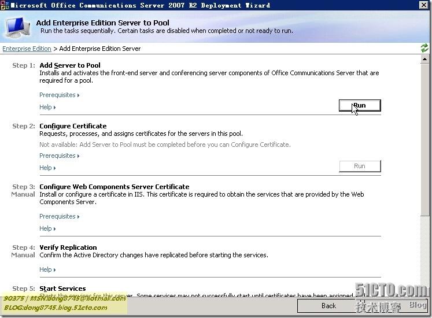This screenshot has width=432, height=318.
Task: Run the Add Server to Pool step
Action: coord(360,106)
